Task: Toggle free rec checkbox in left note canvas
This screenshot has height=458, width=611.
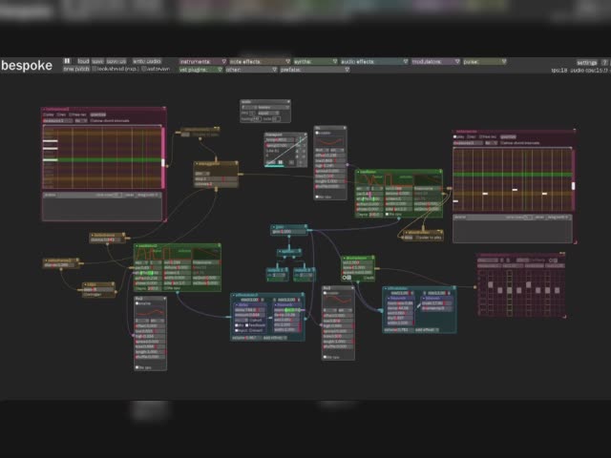Action: 71,114
